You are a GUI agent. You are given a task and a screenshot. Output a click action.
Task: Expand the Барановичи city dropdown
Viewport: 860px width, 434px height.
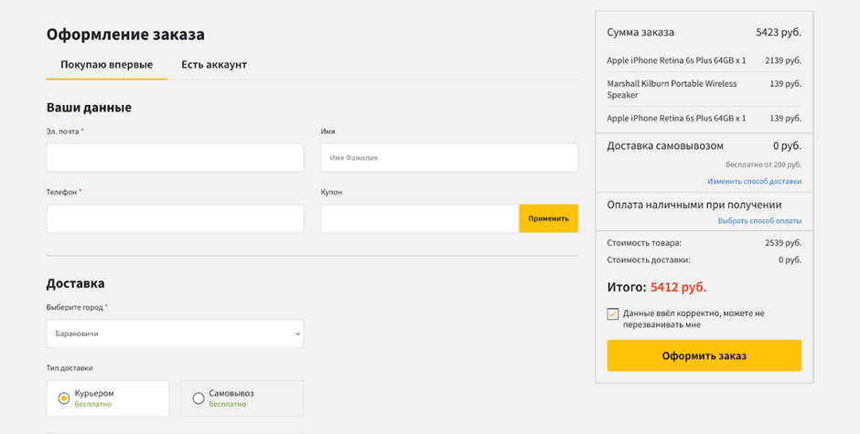click(x=174, y=333)
